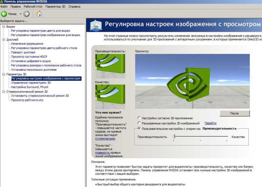Click the ступенчатыми help link

pyautogui.click(x=105, y=139)
